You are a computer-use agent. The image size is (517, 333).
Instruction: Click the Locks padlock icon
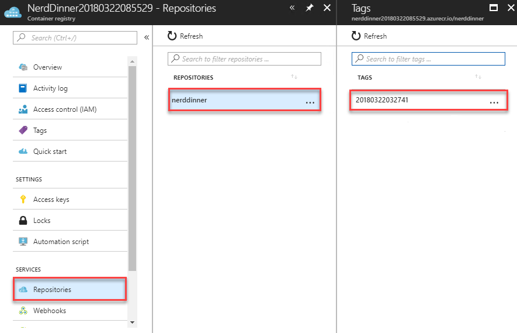coord(23,221)
